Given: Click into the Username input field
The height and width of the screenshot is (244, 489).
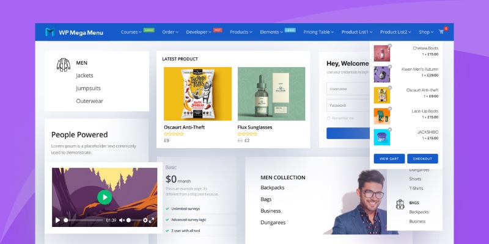Looking at the screenshot, I should pos(347,88).
